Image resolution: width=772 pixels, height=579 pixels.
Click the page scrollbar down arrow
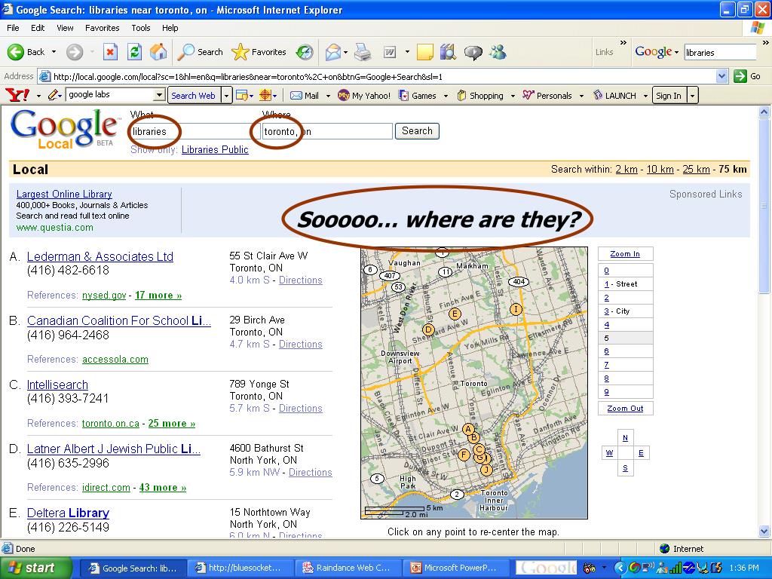pos(764,532)
